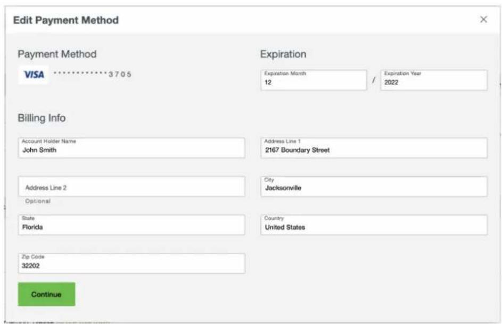Click the Expiration Year field
Viewport: 502px width, 324px height.
(434, 80)
